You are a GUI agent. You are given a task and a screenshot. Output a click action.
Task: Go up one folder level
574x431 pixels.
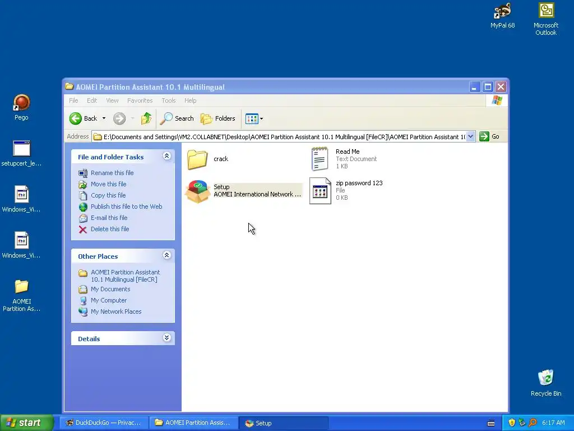pos(146,118)
